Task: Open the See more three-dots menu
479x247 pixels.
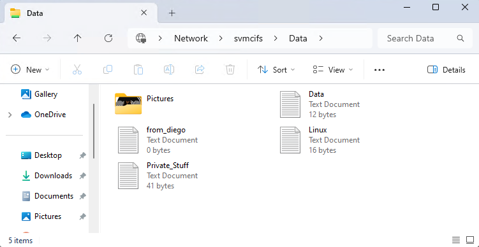Action: (380, 70)
